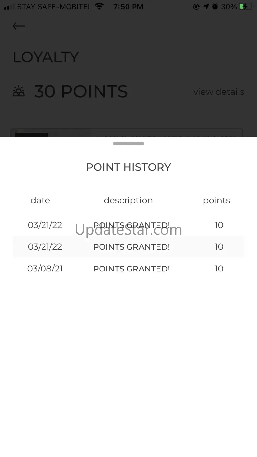Select the description column header
This screenshot has height=457, width=257.
click(x=128, y=200)
